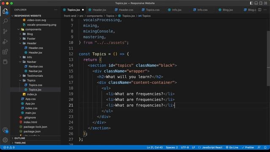The width and height of the screenshot is (270, 152).
Task: Open Header.css in explorer tree
Action: point(35,48)
